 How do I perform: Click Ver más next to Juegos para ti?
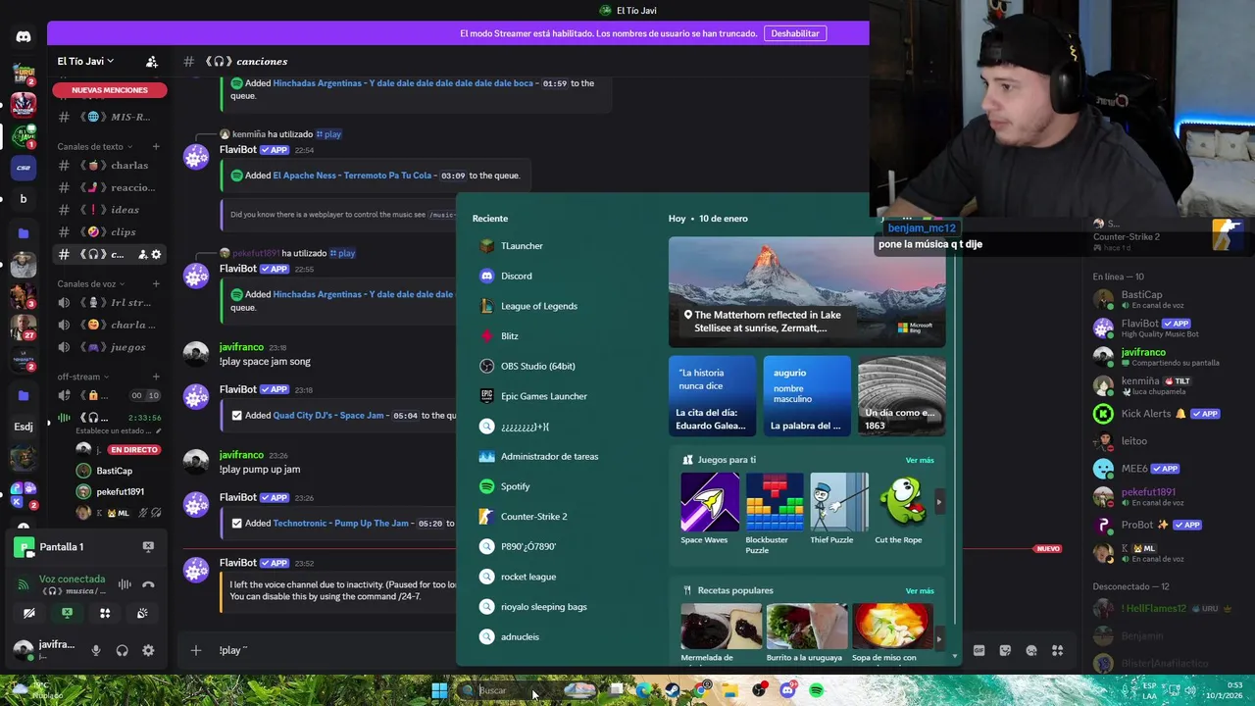pos(920,460)
